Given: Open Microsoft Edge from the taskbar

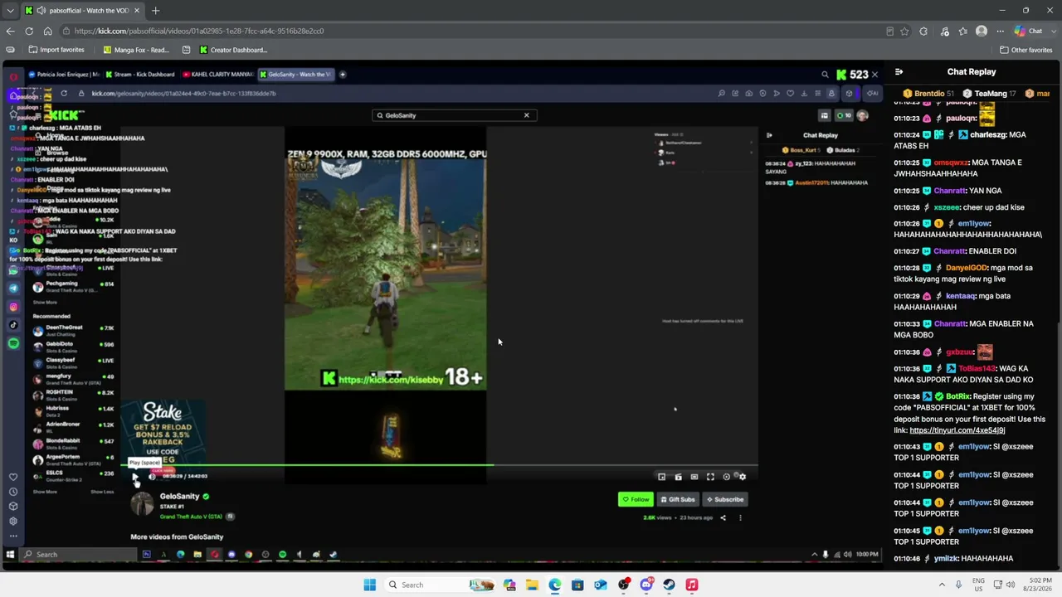Looking at the screenshot, I should [555, 585].
